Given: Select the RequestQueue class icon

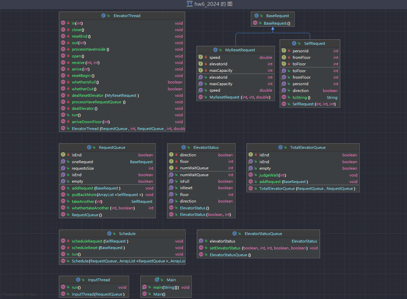Looking at the screenshot, I should pos(89,147).
